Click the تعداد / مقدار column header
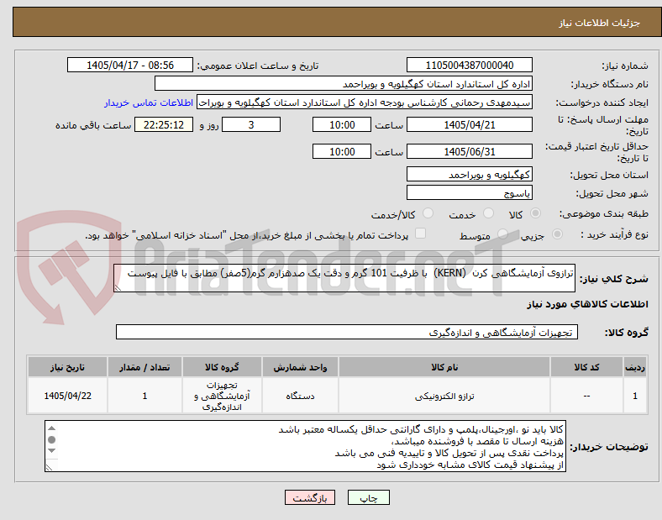The width and height of the screenshot is (662, 520). click(144, 367)
